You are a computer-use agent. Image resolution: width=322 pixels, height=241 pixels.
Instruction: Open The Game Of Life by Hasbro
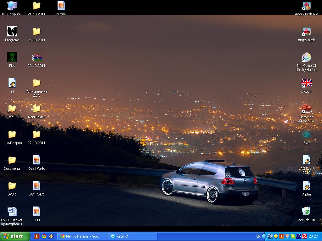click(x=306, y=57)
